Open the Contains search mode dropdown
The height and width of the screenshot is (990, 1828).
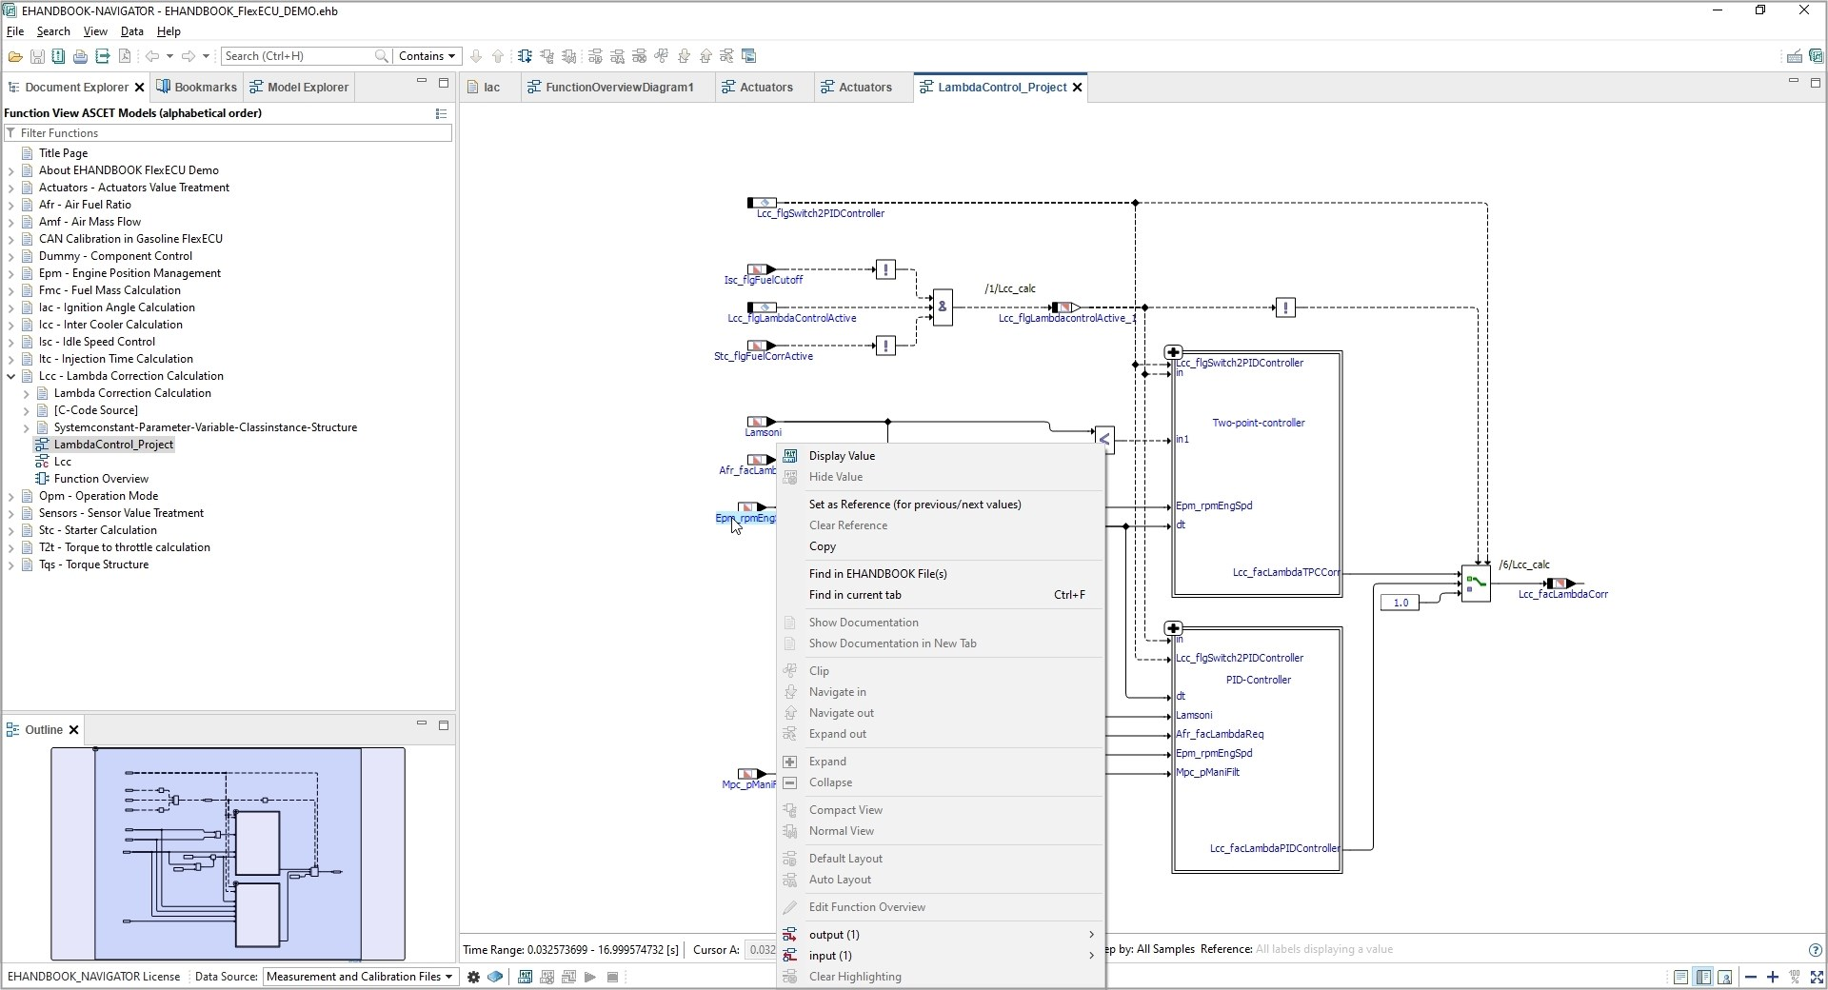point(427,56)
